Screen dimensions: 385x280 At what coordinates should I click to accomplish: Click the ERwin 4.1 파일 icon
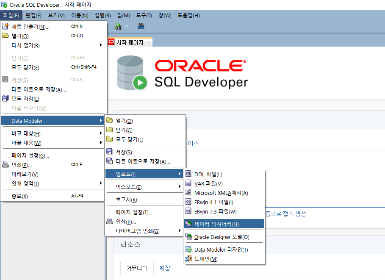[188, 202]
